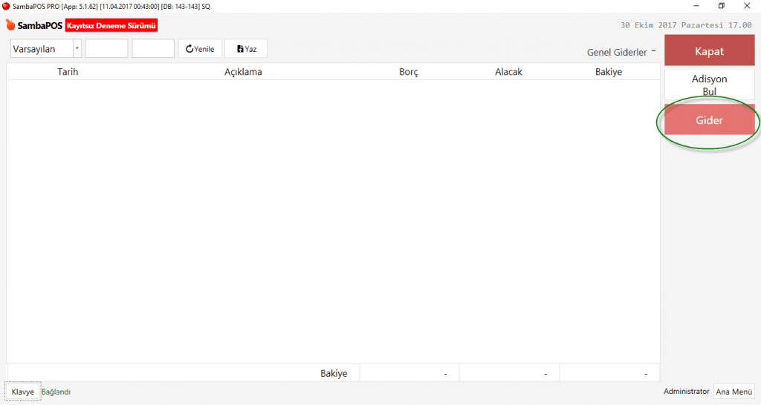Maximize the SambaPOS window
The height and width of the screenshot is (405, 761).
click(x=721, y=6)
